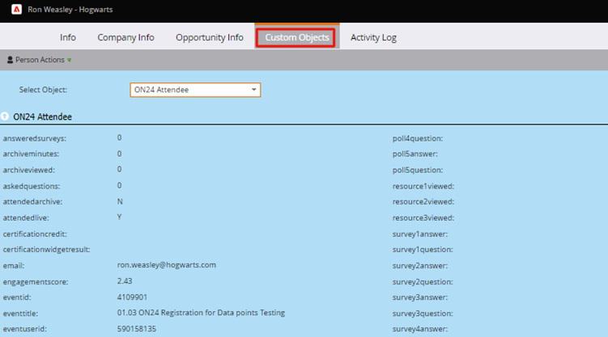The height and width of the screenshot is (337, 608).
Task: Select email value ron.weasley@hogwarts.com
Action: [x=166, y=265]
